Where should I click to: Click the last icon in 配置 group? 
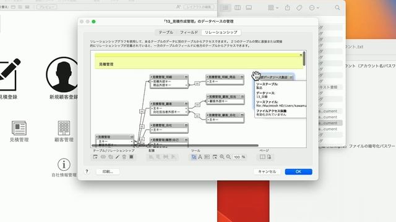[x=173, y=157]
